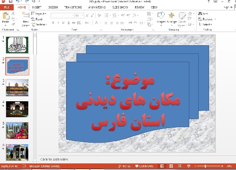Switch to the DESIGN tab
This screenshot has height=170, width=236.
click(x=53, y=8)
